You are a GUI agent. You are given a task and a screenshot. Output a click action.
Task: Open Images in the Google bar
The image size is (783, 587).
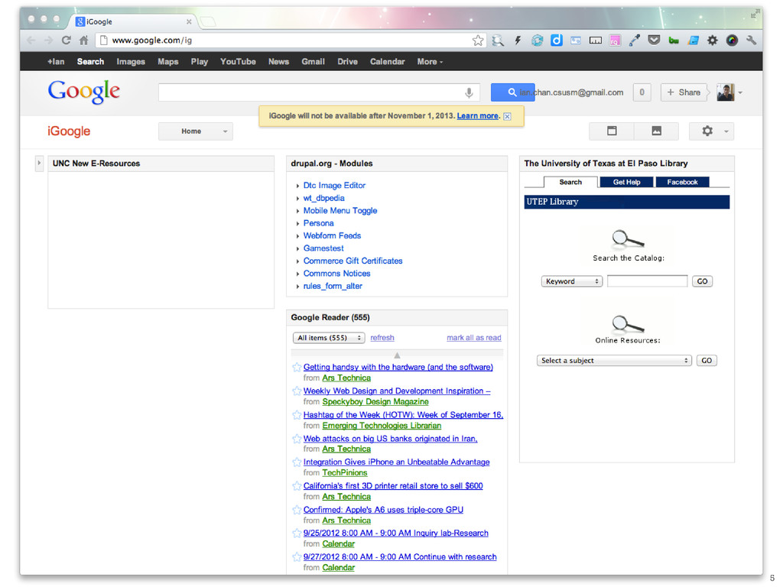click(x=131, y=62)
